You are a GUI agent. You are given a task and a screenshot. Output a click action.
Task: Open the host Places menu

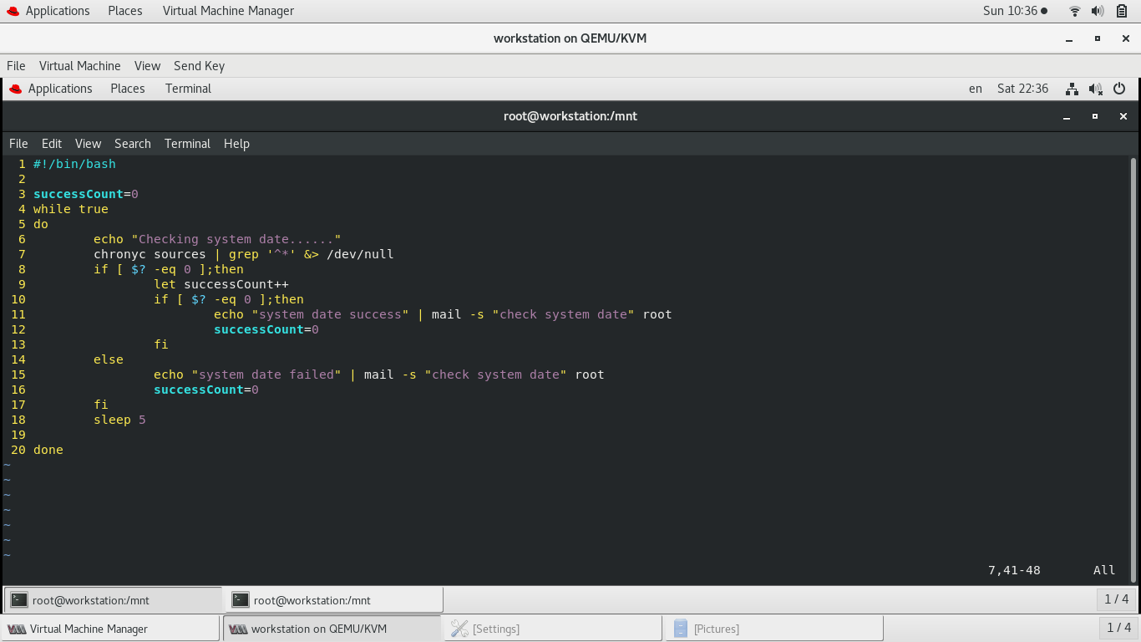point(125,11)
